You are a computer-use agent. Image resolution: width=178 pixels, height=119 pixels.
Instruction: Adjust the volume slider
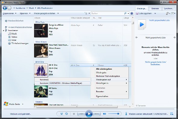point(114,114)
